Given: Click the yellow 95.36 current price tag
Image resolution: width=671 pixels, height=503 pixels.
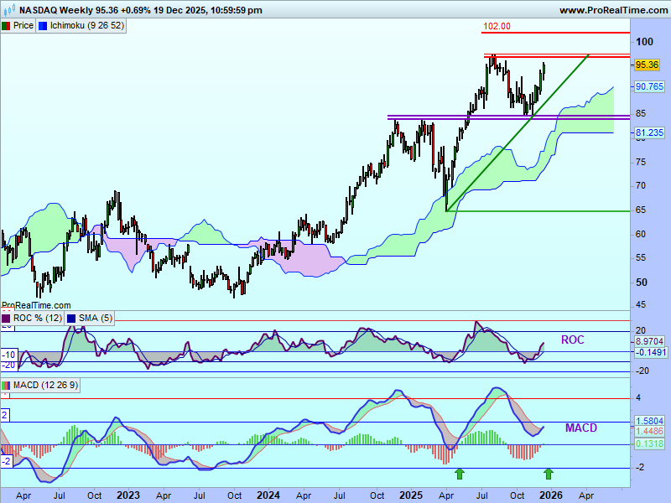Looking at the screenshot, I should point(646,65).
